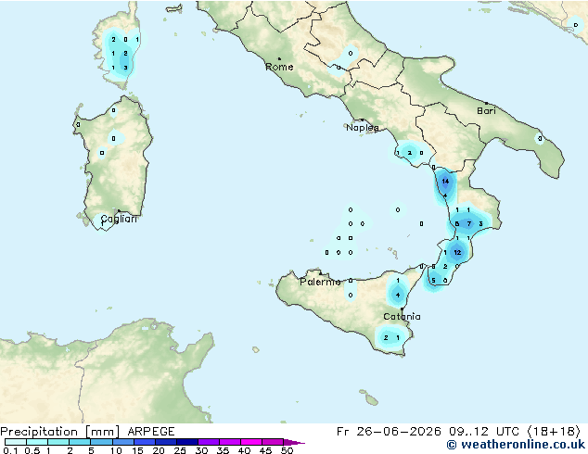Pick the 25–30 mm dark blue swatch
588x454 pixels.
(186, 442)
